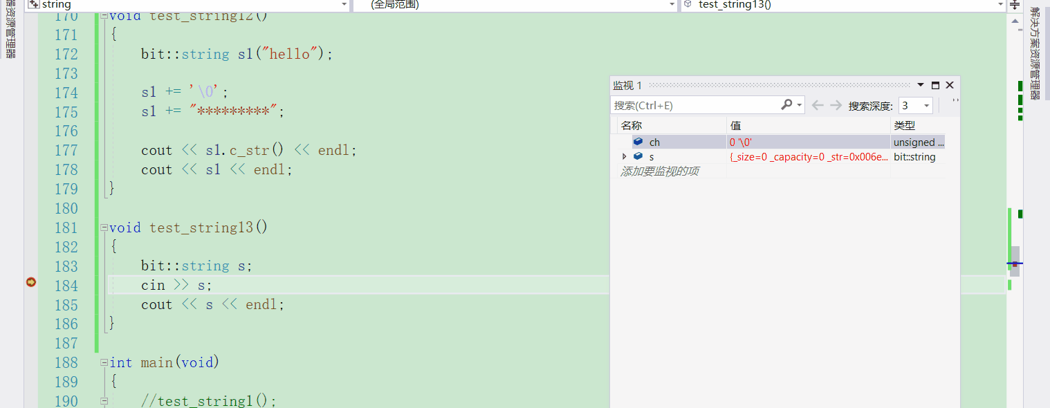
Task: Click the back arrow in watch search bar
Action: [818, 105]
